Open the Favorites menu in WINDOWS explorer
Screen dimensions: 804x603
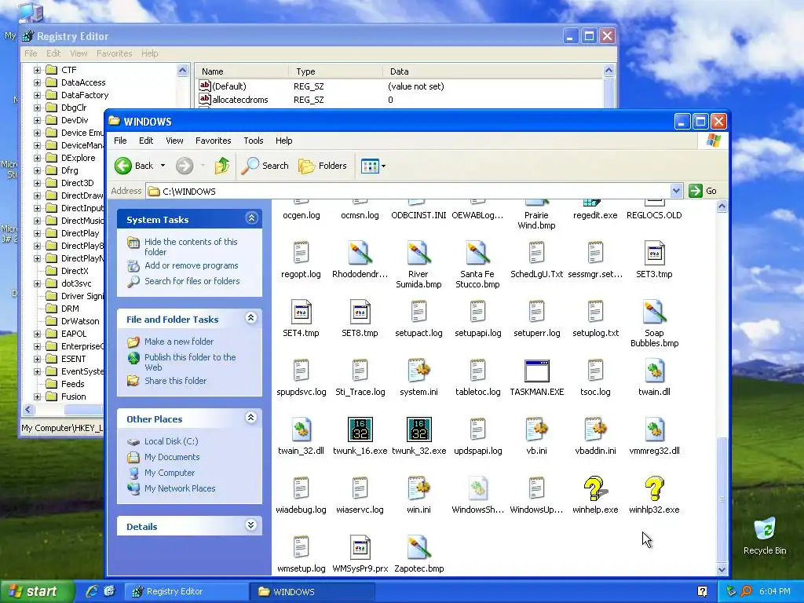(x=214, y=141)
